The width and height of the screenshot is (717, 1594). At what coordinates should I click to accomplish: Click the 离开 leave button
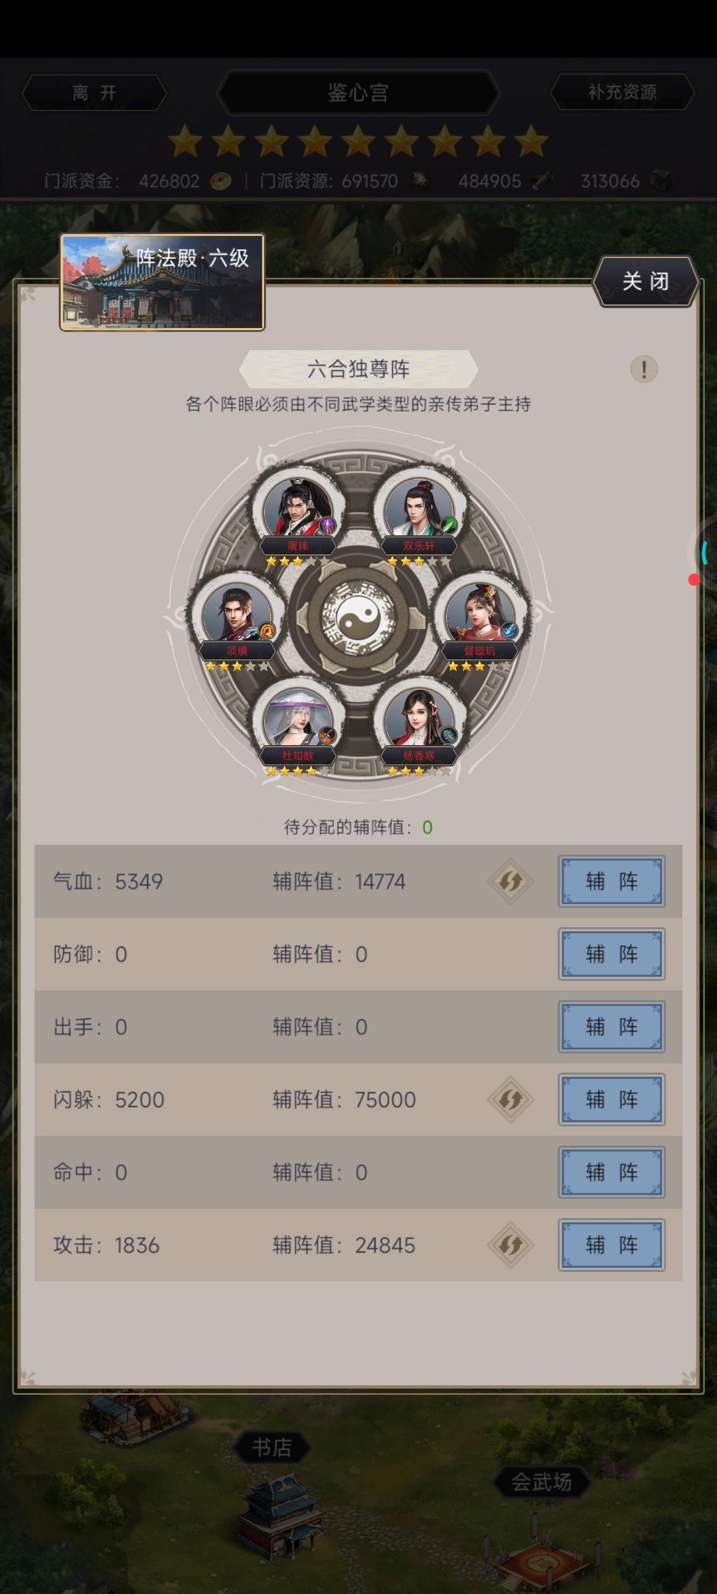(94, 92)
